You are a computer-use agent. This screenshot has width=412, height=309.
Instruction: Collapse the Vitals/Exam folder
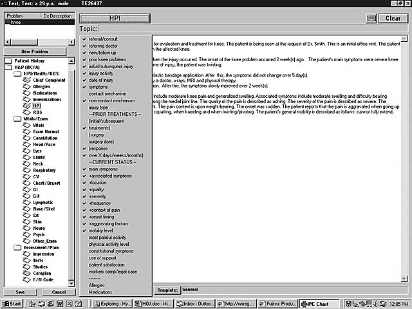click(x=17, y=118)
